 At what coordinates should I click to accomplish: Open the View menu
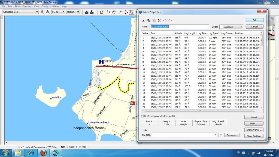click(x=37, y=7)
